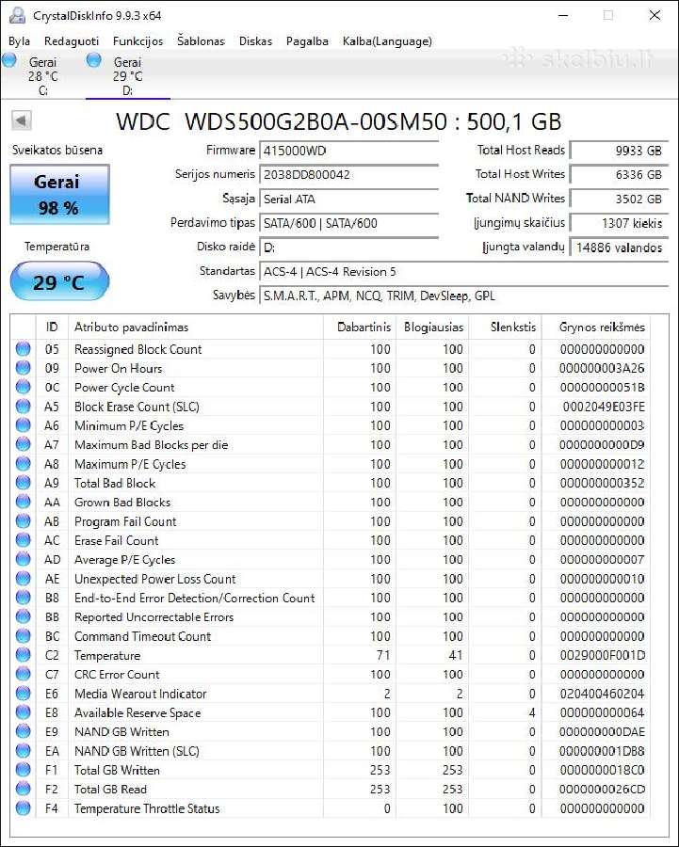The image size is (679, 847).
Task: Click status icon for Temperature Throttle Status
Action: 24,808
